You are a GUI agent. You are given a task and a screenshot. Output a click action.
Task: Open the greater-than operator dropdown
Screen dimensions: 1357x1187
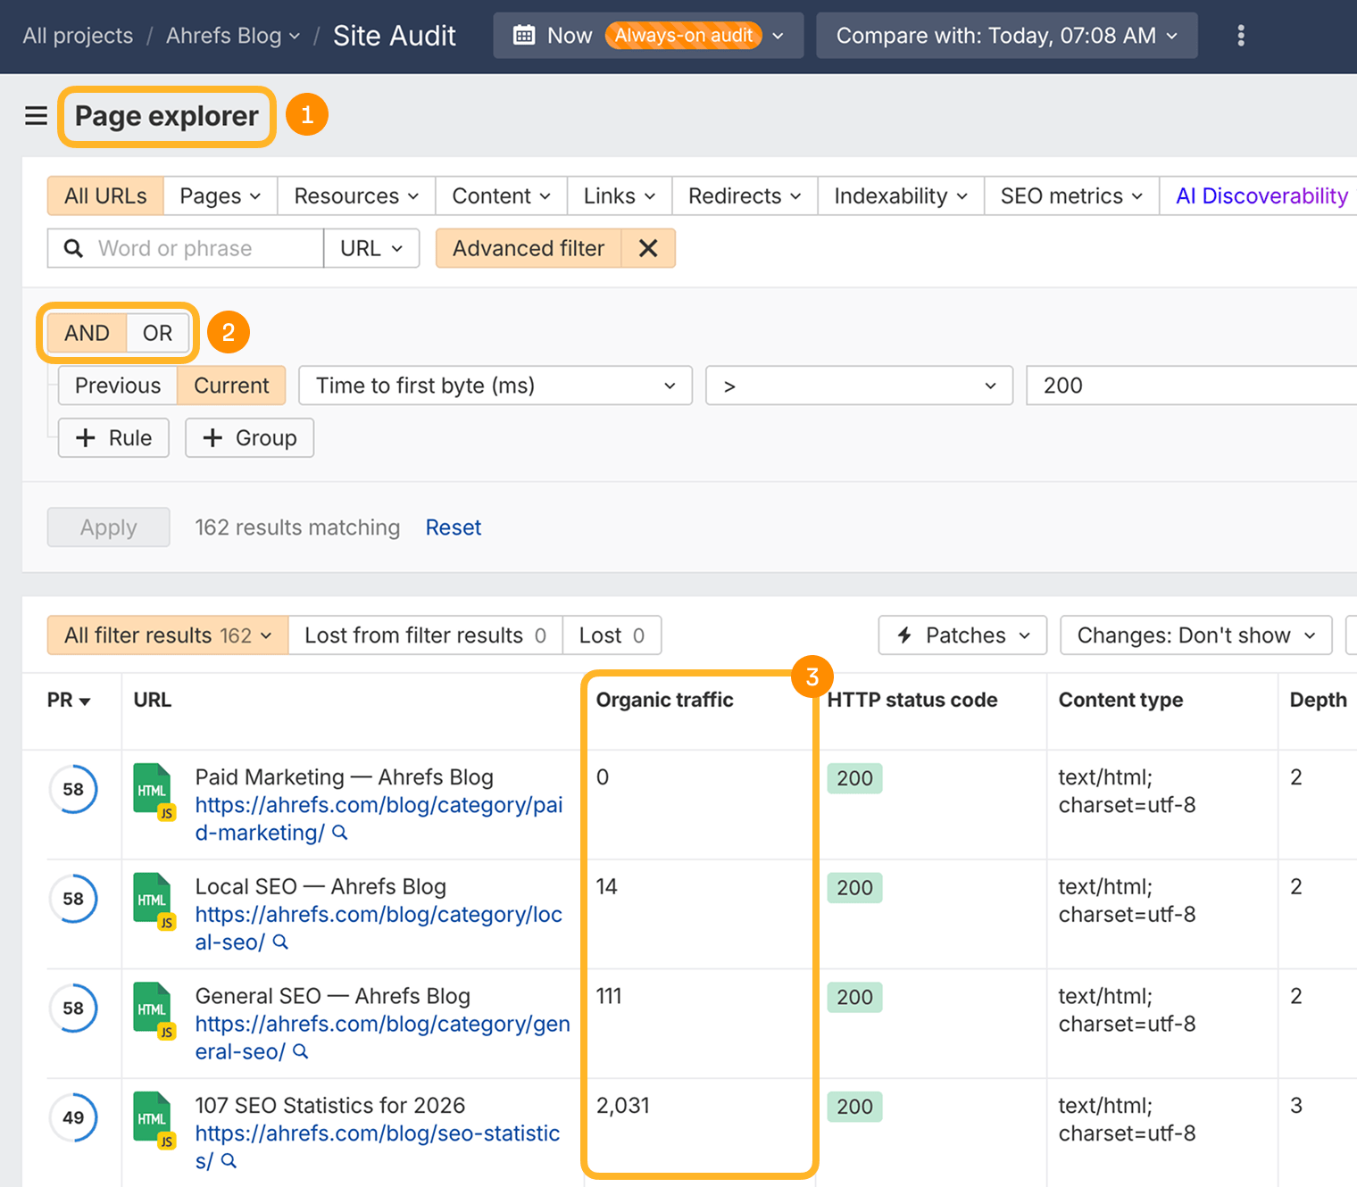pyautogui.click(x=859, y=386)
